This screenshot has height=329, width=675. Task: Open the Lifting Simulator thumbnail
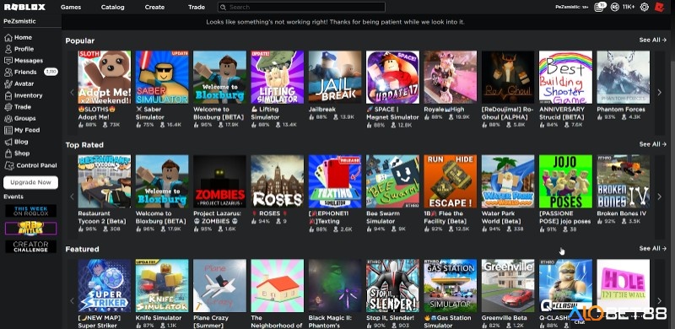click(278, 77)
